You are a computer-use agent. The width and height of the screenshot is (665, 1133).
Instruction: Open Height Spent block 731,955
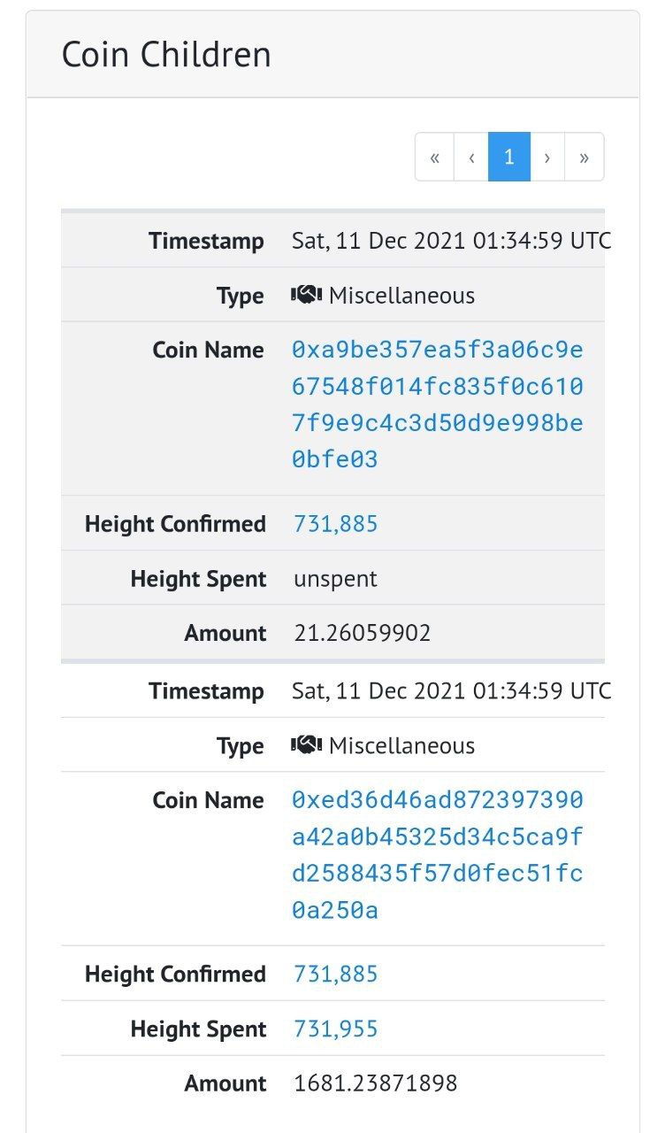click(x=335, y=1029)
